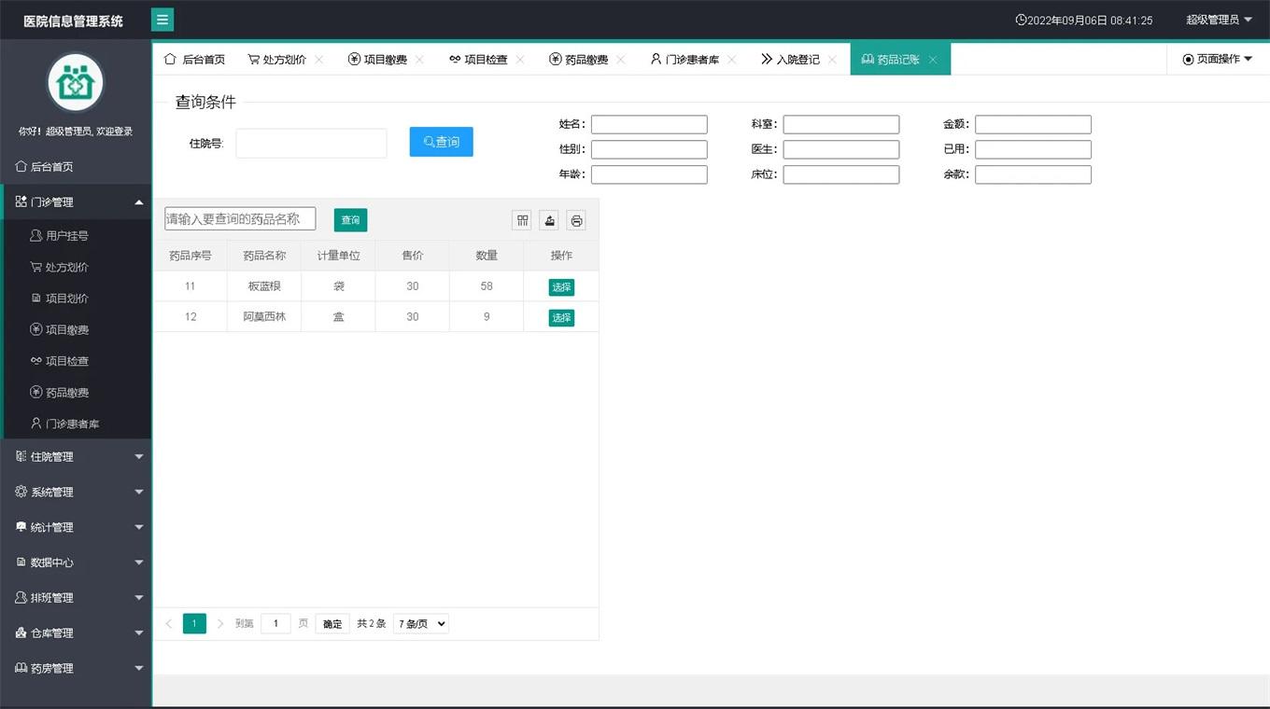Close the 入院登记 tab
The height and width of the screenshot is (709, 1270).
832,60
